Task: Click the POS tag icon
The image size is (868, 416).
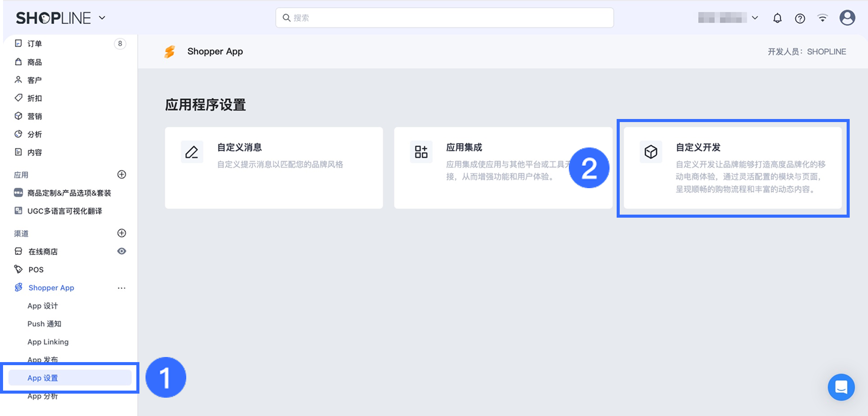Action: coord(18,269)
